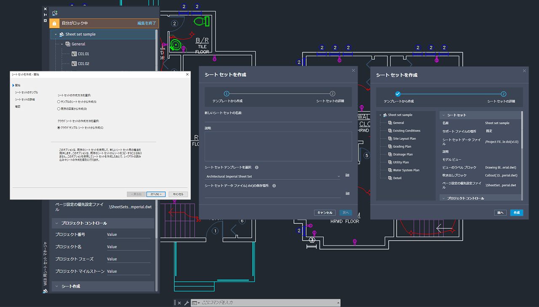This screenshot has width=539, height=307.
Task: Collapse the Sheet set sample tree node
Action: [380, 115]
